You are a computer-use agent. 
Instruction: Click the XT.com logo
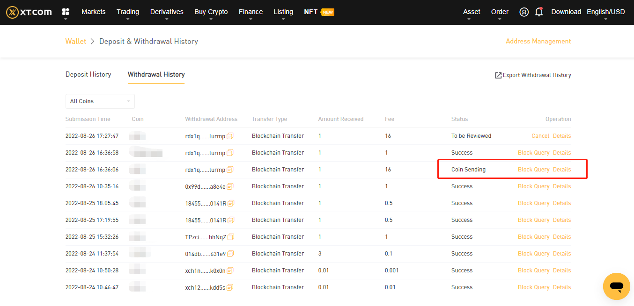tap(29, 12)
